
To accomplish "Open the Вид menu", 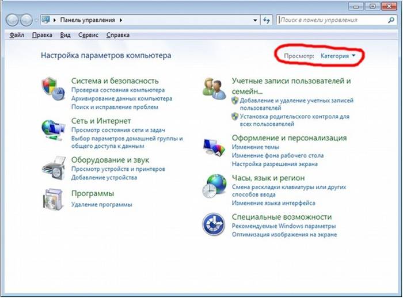I will (x=65, y=35).
